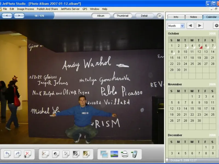Click the November month heading

click(x=175, y=84)
